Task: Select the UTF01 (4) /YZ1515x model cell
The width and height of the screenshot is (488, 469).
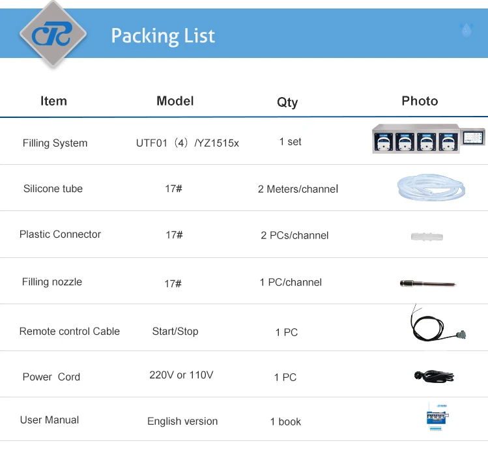Action: pos(188,143)
